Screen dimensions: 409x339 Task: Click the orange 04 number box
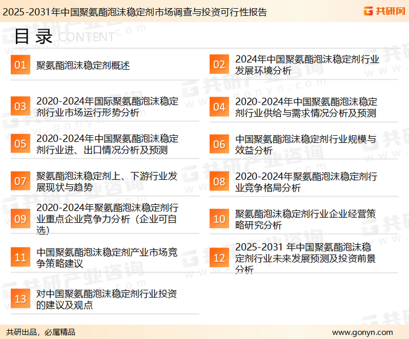click(219, 107)
